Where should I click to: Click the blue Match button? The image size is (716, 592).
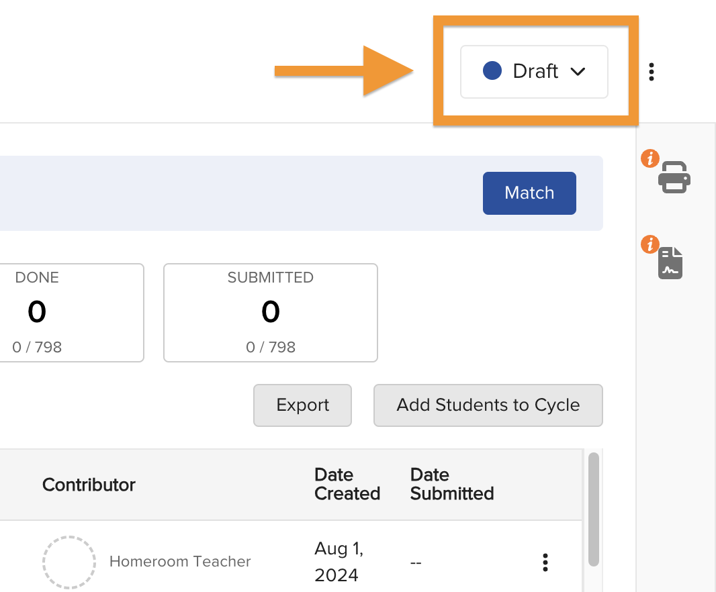pos(529,193)
